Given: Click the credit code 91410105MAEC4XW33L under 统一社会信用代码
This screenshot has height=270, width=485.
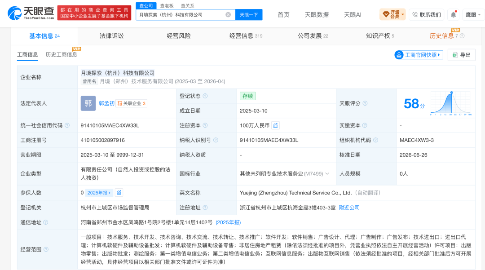Looking at the screenshot, I should click(x=110, y=125).
